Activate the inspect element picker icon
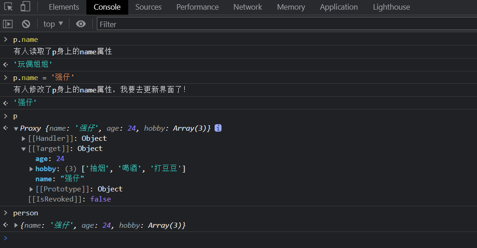The height and width of the screenshot is (248, 477). point(8,7)
